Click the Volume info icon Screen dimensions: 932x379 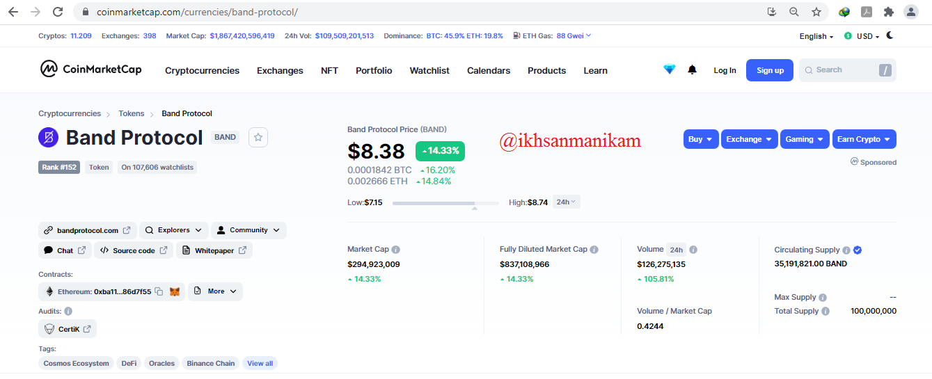693,250
